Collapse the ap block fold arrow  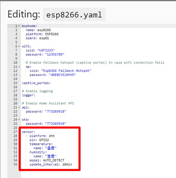(19, 67)
